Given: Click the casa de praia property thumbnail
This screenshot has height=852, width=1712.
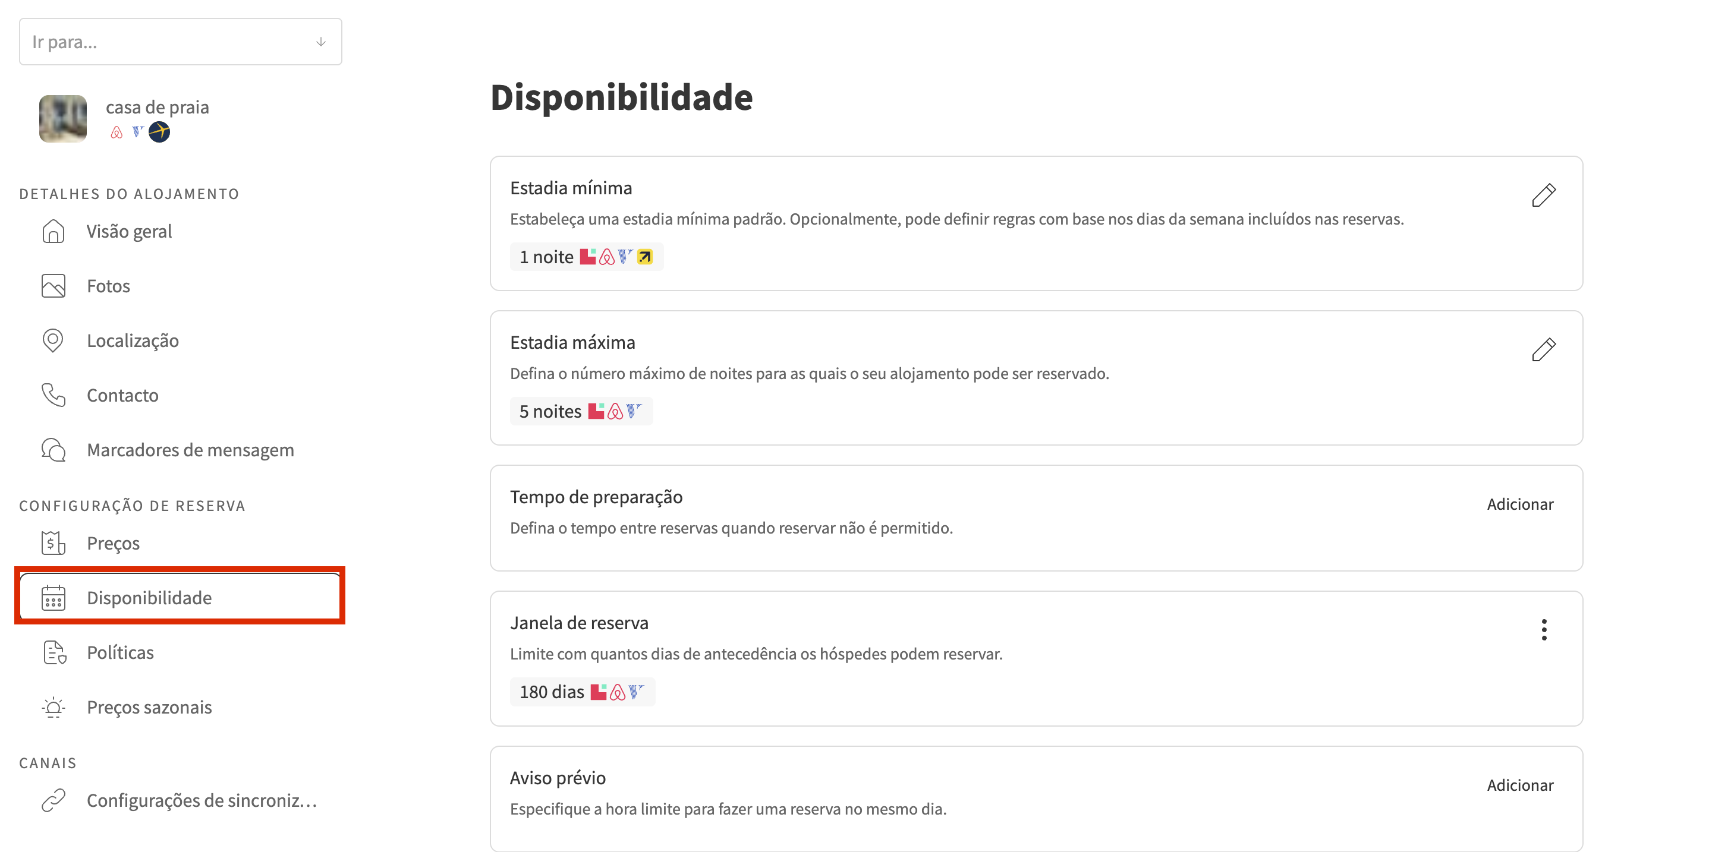Looking at the screenshot, I should (63, 119).
